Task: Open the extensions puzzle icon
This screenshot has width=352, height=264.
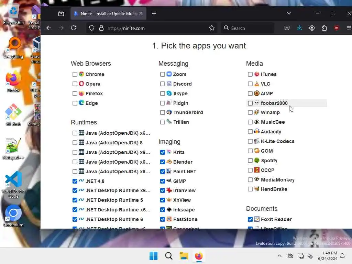Action: 324,28
